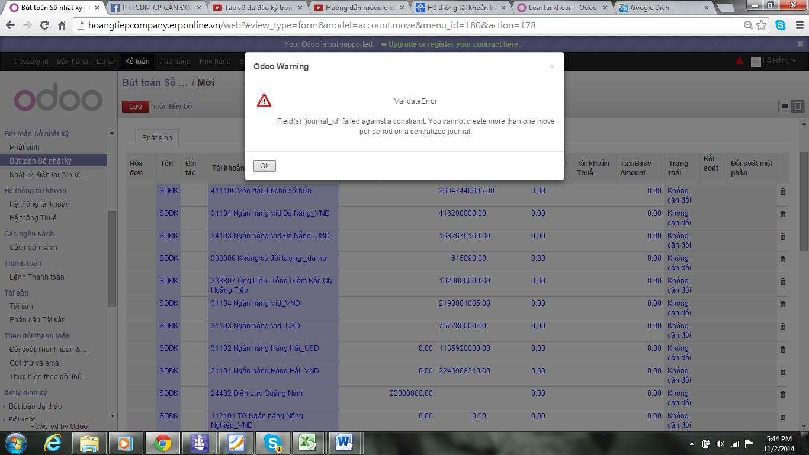This screenshot has width=809, height=455.
Task: Open the Skype extension icon in Chrome
Action: point(781,25)
